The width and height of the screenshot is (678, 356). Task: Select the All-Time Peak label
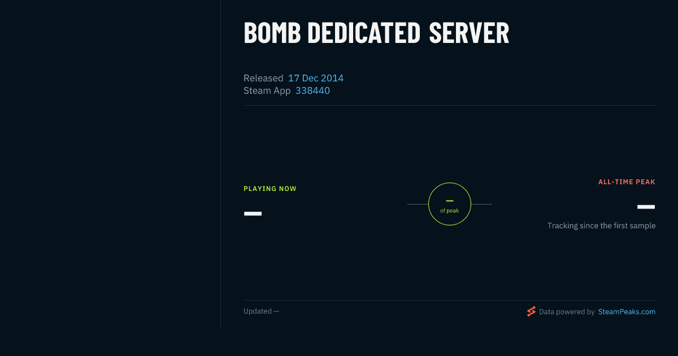[x=627, y=182]
